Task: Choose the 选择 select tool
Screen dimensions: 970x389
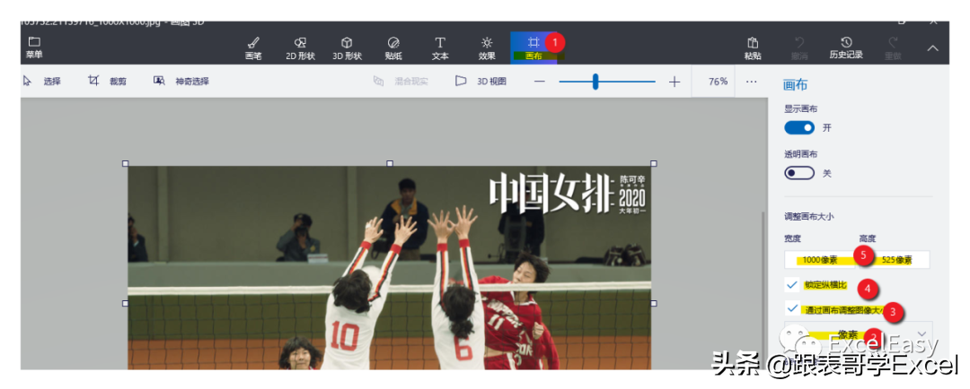Action: point(41,81)
